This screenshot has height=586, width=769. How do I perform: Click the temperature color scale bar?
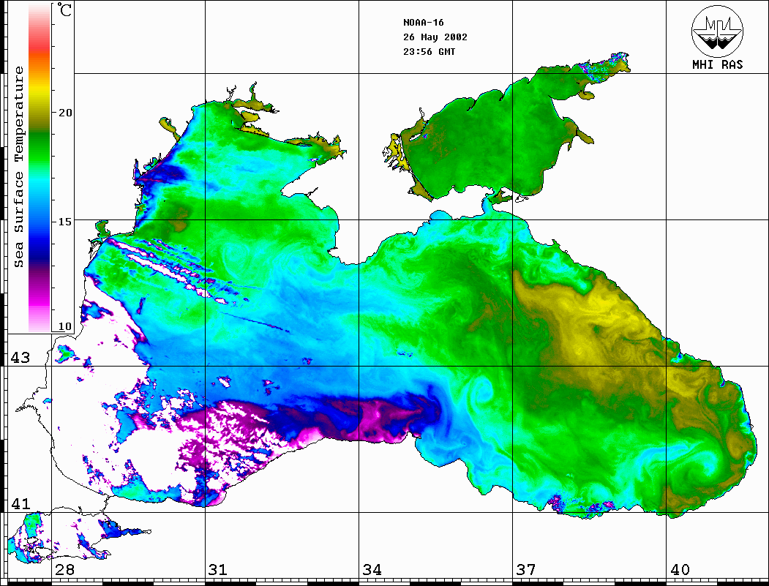click(x=40, y=168)
